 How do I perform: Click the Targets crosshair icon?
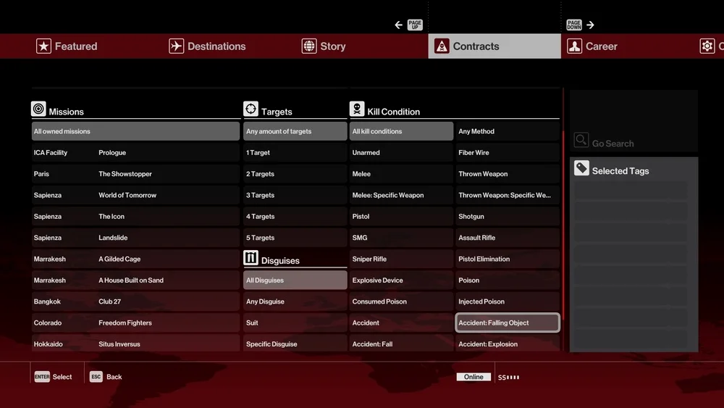point(251,109)
